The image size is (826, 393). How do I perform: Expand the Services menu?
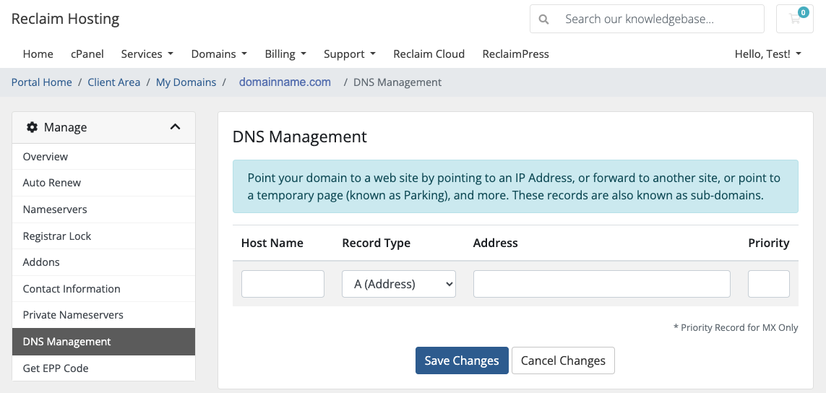(147, 53)
